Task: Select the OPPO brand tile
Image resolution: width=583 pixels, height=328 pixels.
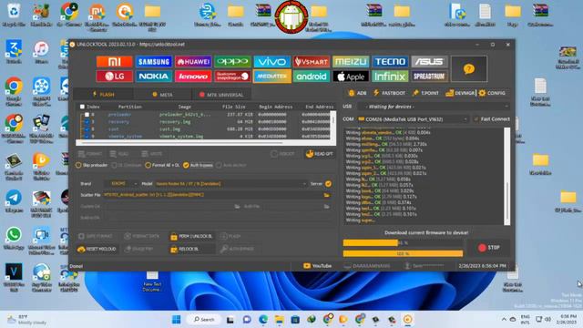Action: pyautogui.click(x=232, y=61)
